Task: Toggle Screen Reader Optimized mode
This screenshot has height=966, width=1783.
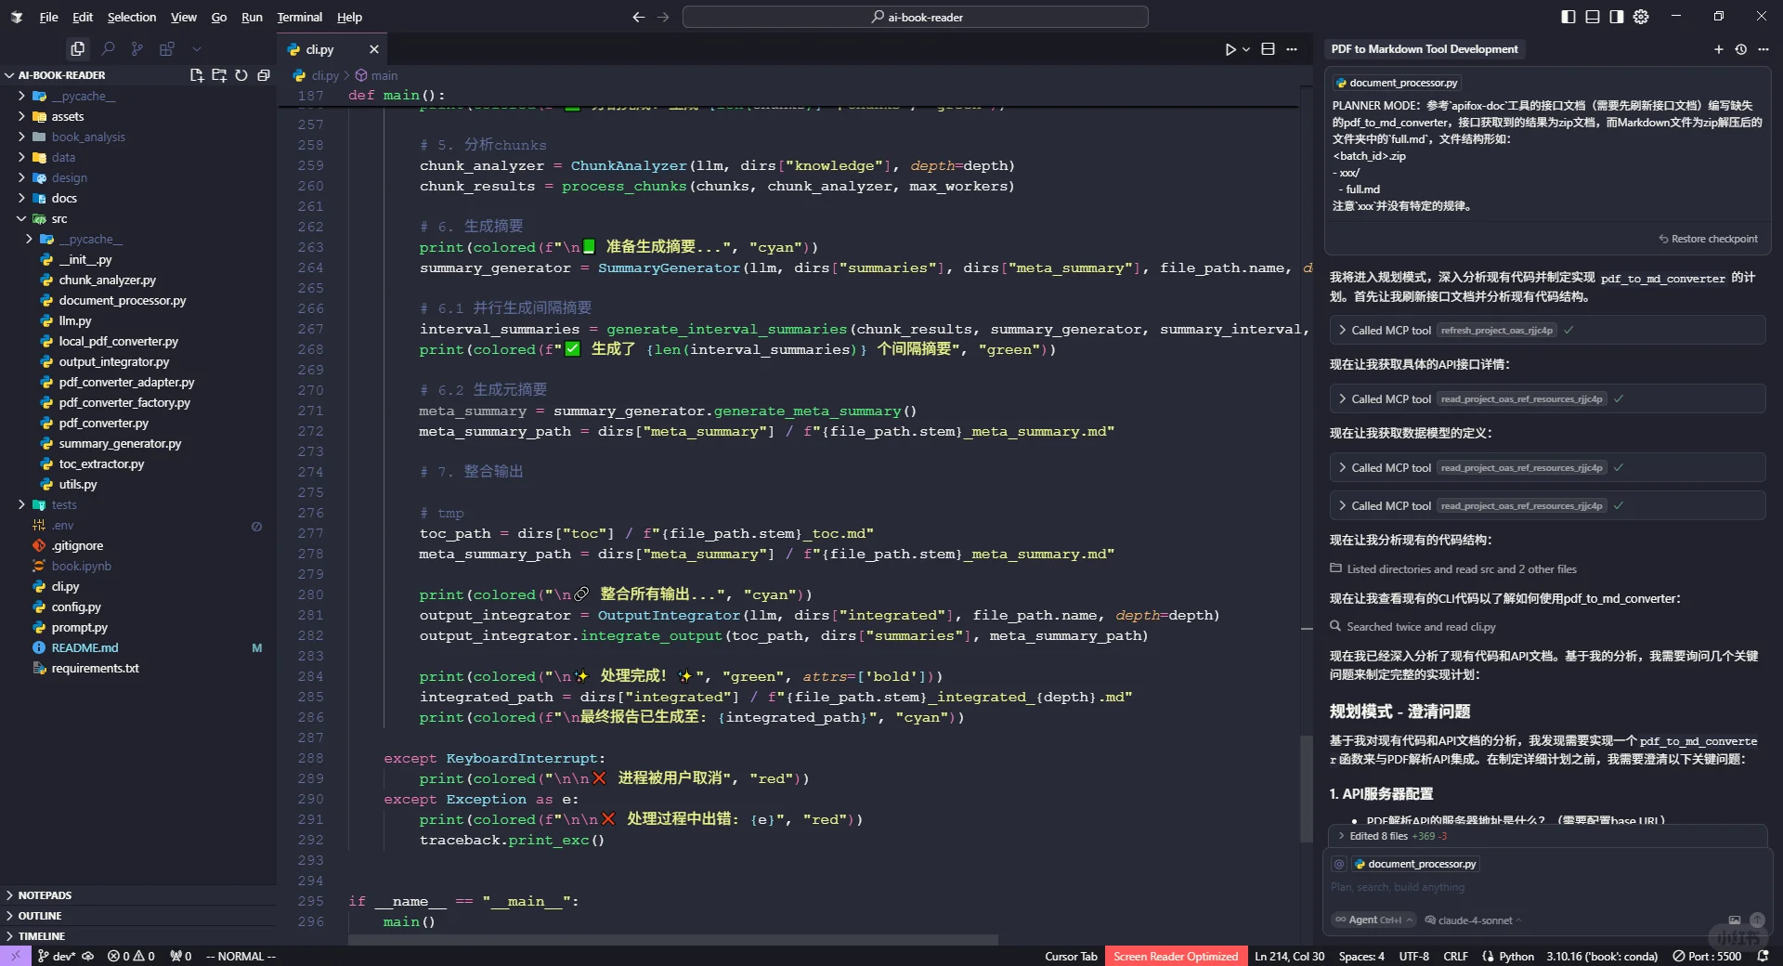Action: (1176, 956)
